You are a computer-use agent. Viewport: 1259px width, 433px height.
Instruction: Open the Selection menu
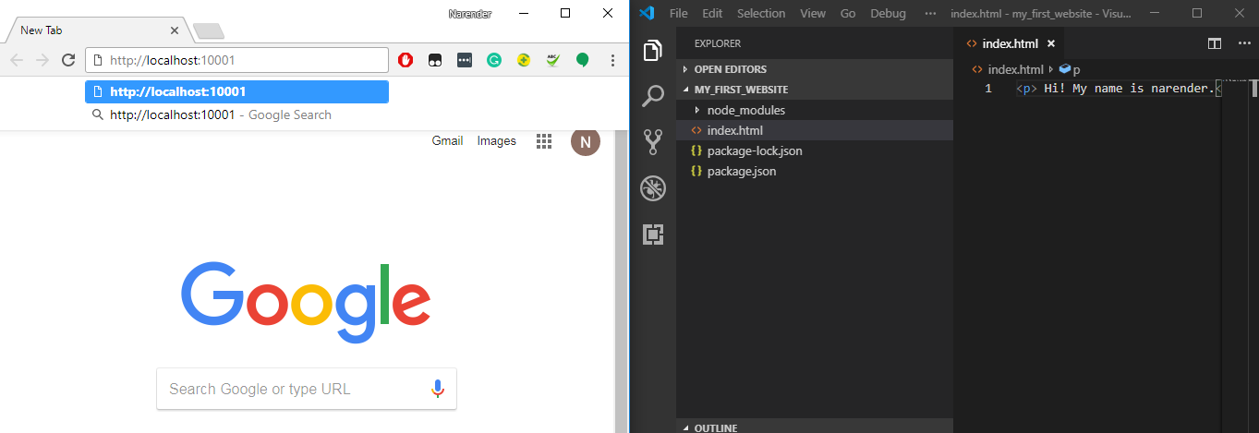tap(761, 13)
